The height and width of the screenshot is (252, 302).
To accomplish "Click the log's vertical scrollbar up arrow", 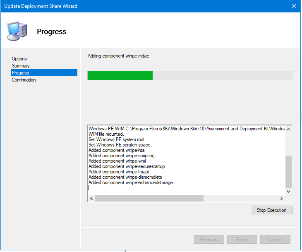I will tap(288, 129).
